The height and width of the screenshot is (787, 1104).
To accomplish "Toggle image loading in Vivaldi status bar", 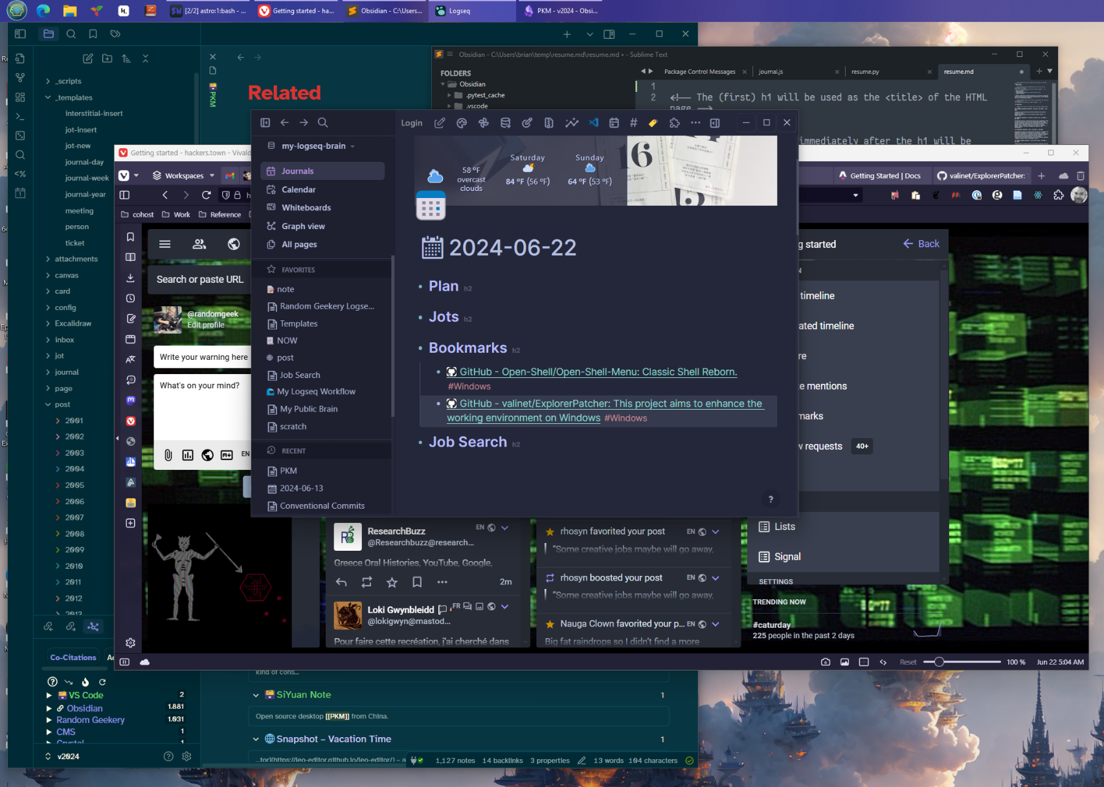I will (844, 662).
